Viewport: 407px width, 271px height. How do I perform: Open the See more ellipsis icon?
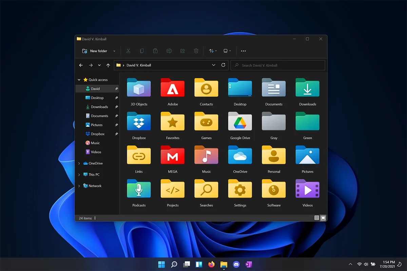click(x=243, y=51)
